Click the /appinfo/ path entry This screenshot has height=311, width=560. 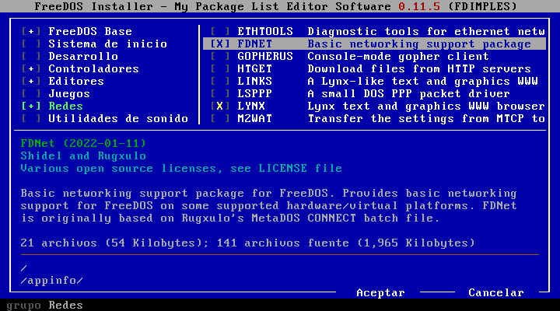[x=51, y=281]
